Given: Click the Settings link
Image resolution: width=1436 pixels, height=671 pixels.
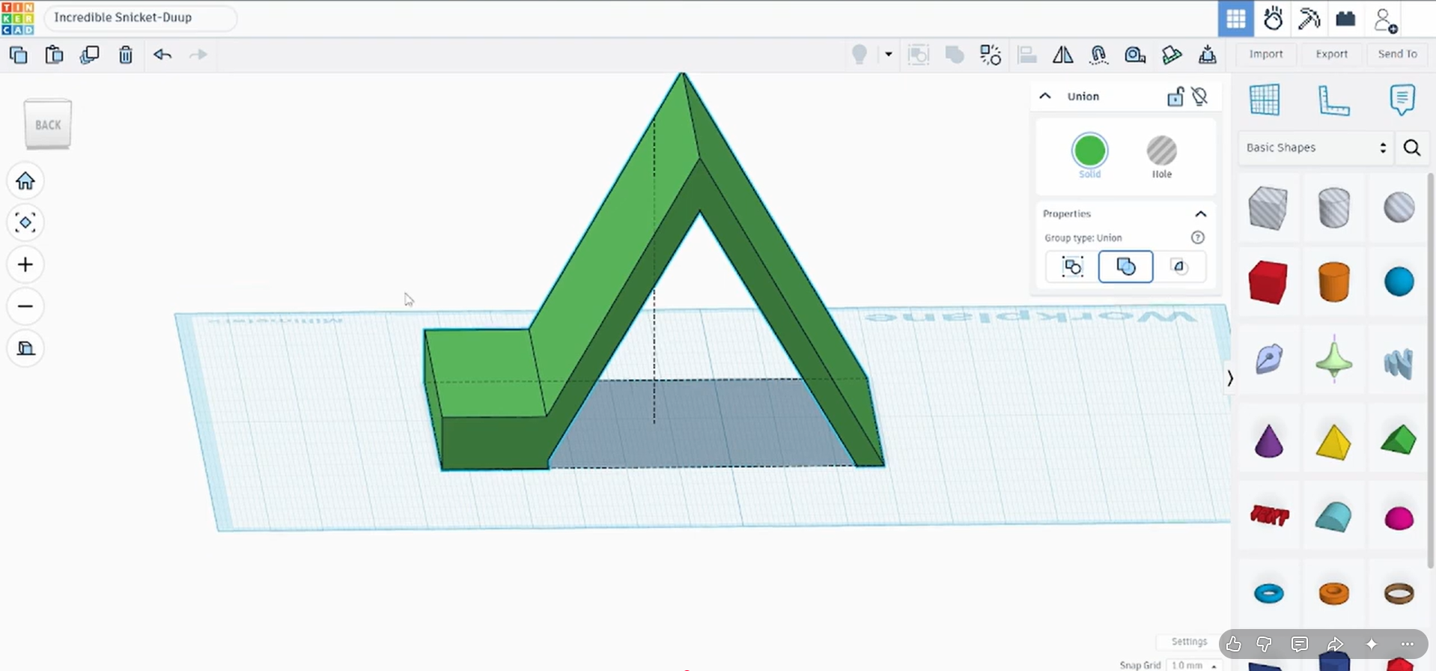Looking at the screenshot, I should coord(1189,642).
